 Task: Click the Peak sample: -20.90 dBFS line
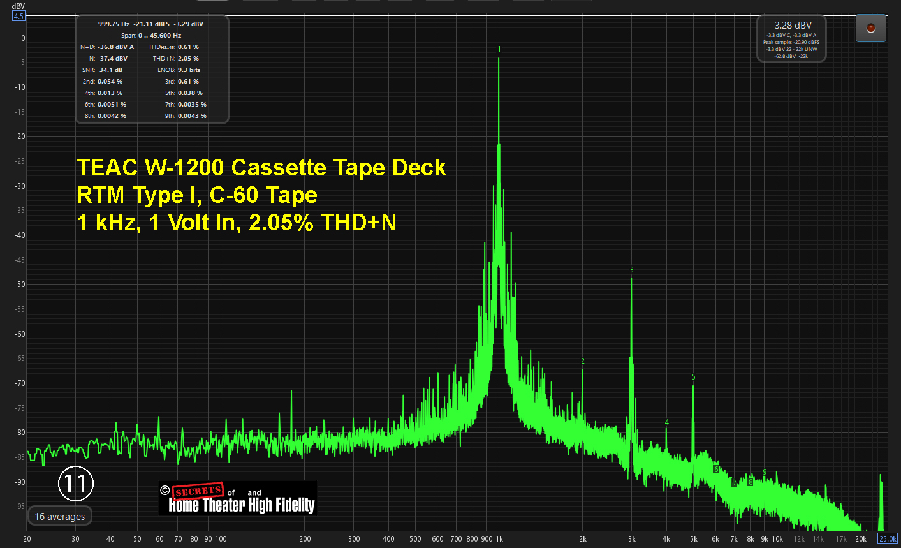coord(791,43)
